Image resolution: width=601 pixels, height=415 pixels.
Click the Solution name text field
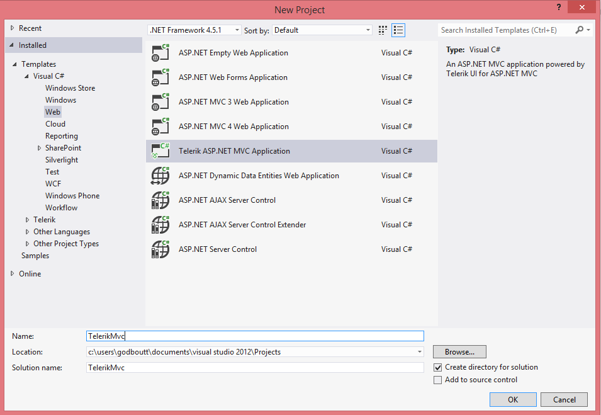[255, 367]
